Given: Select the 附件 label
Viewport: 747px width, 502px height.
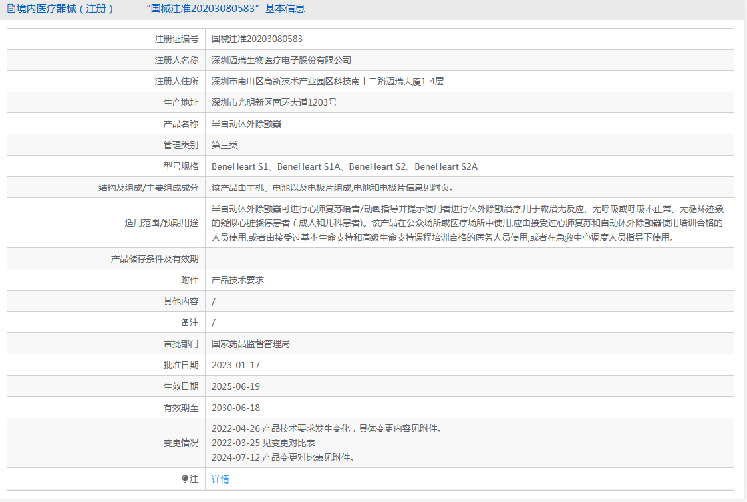Looking at the screenshot, I should click(190, 280).
